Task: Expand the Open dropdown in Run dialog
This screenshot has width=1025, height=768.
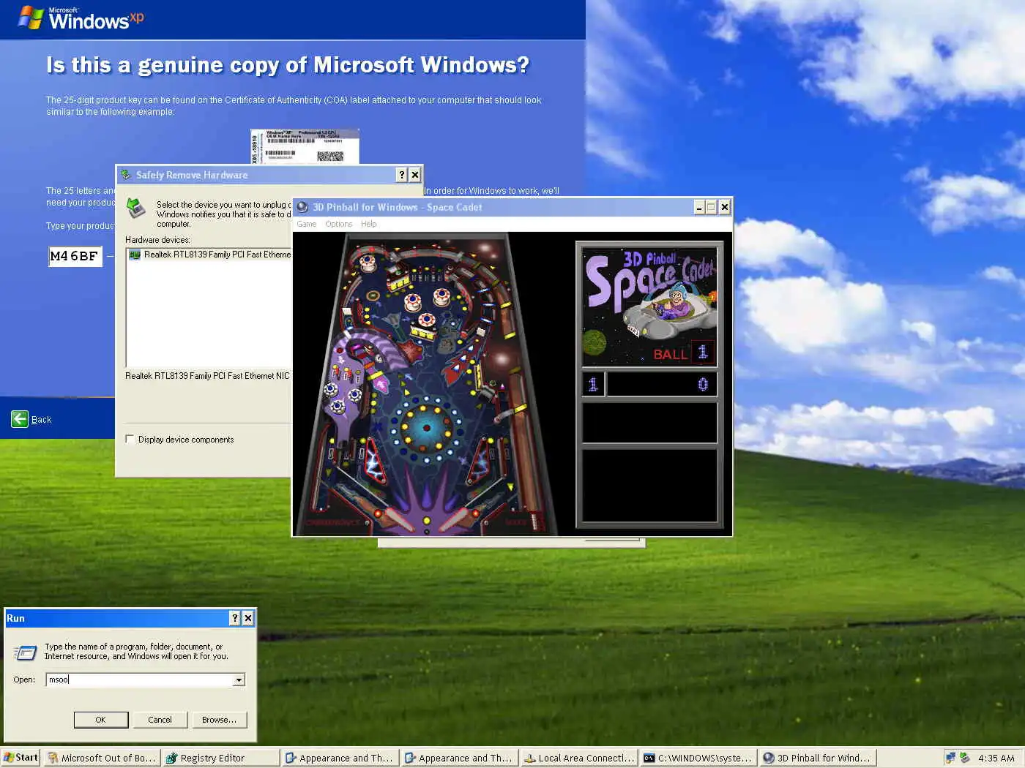Action: coord(239,680)
